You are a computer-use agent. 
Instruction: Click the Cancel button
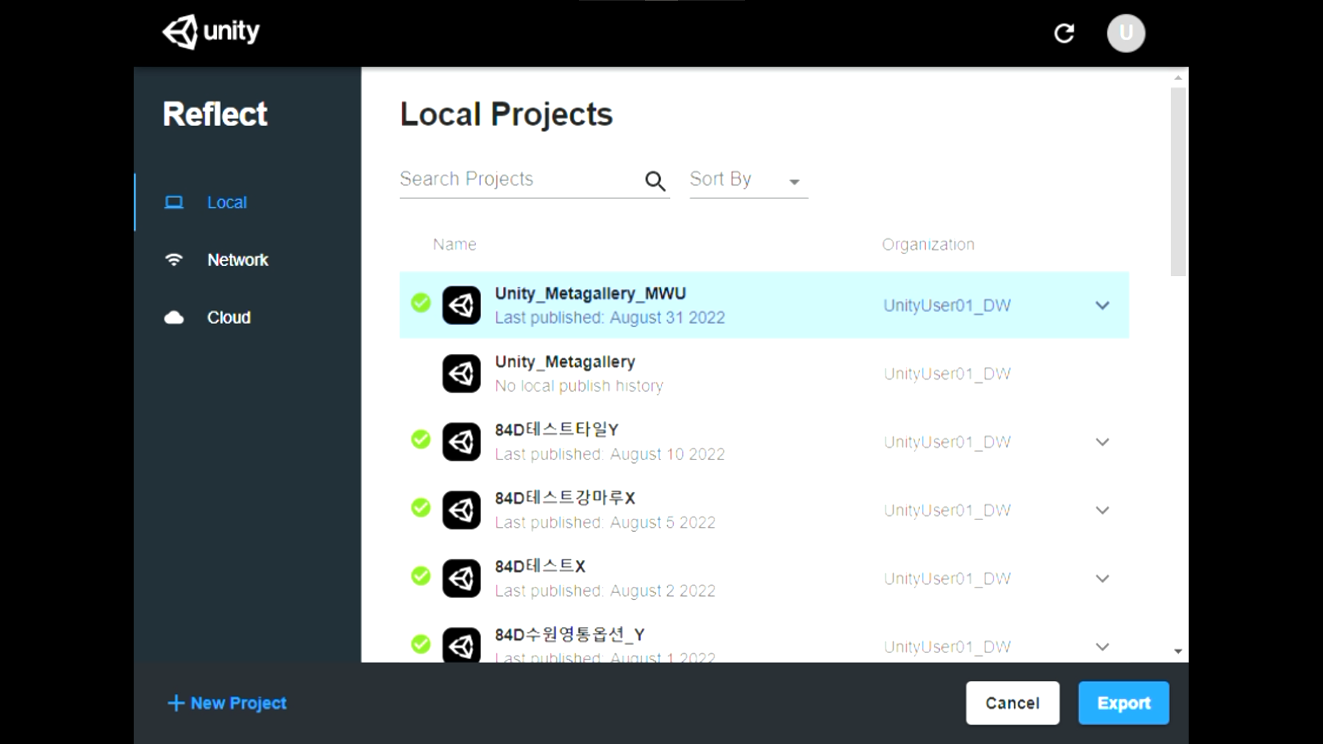click(1012, 703)
